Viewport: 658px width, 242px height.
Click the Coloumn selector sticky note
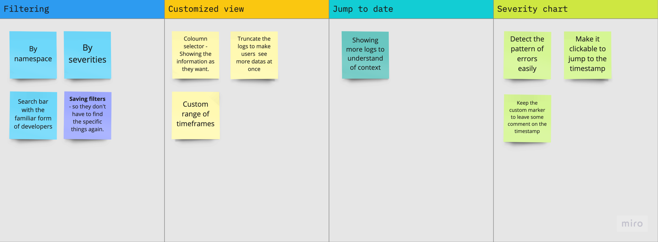click(x=196, y=54)
